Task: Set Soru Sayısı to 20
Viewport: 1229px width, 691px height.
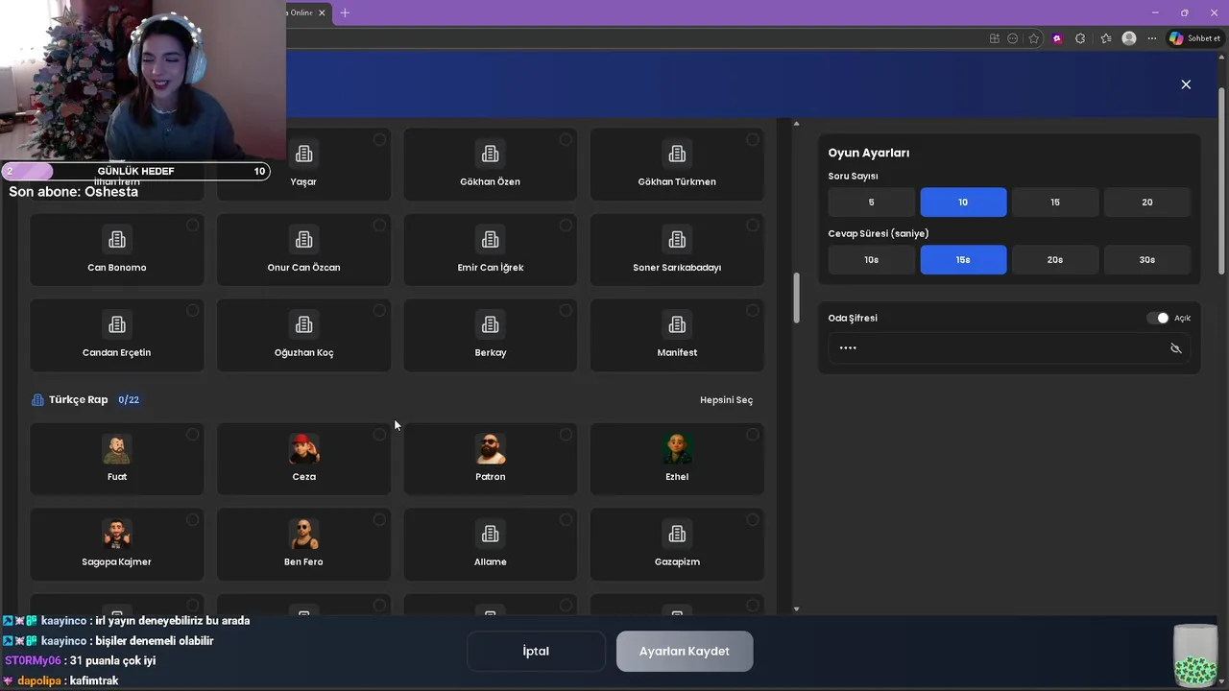Action: pyautogui.click(x=1147, y=203)
